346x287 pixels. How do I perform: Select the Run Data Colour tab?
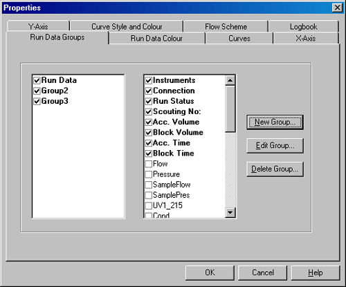tap(156, 38)
